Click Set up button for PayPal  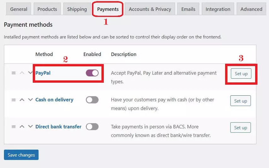241,74
